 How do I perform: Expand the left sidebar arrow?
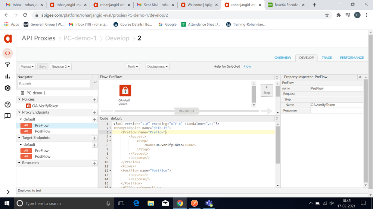[x=8, y=192]
